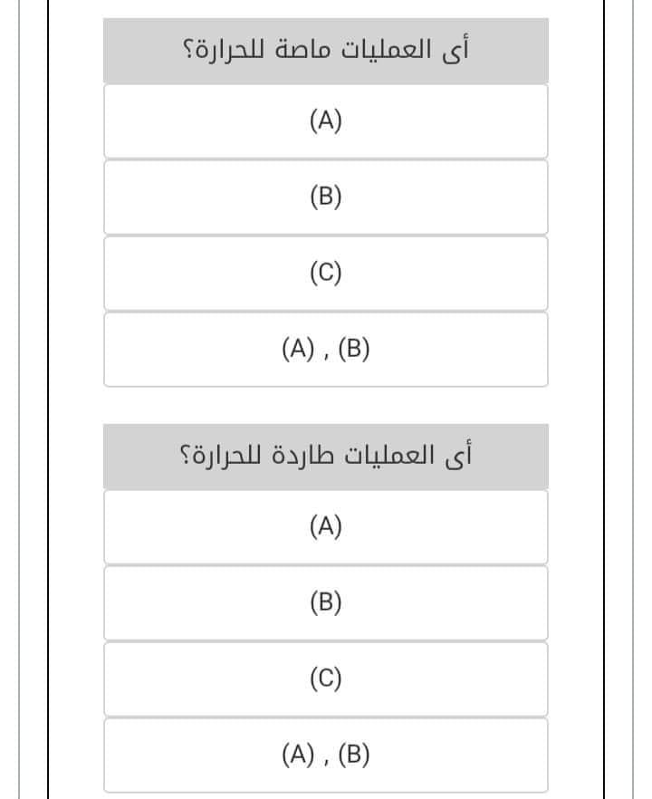The width and height of the screenshot is (652, 799).
Task: Click the question header أى العمليات طاردة للحرارة؟
Action: click(325, 456)
